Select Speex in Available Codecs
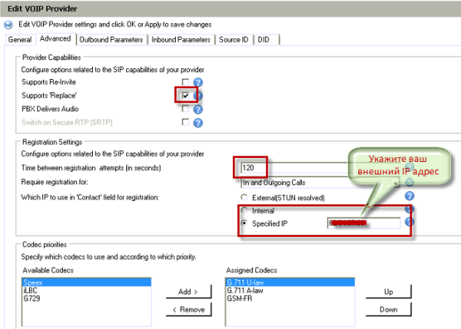This screenshot has height=329, width=461. 86,282
